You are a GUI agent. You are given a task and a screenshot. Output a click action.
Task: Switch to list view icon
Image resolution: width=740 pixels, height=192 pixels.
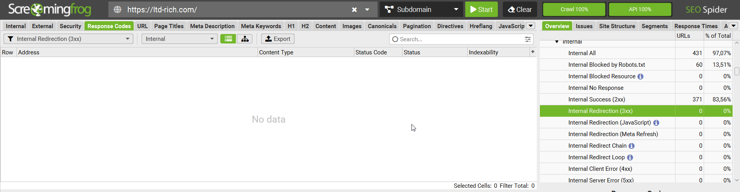click(228, 39)
